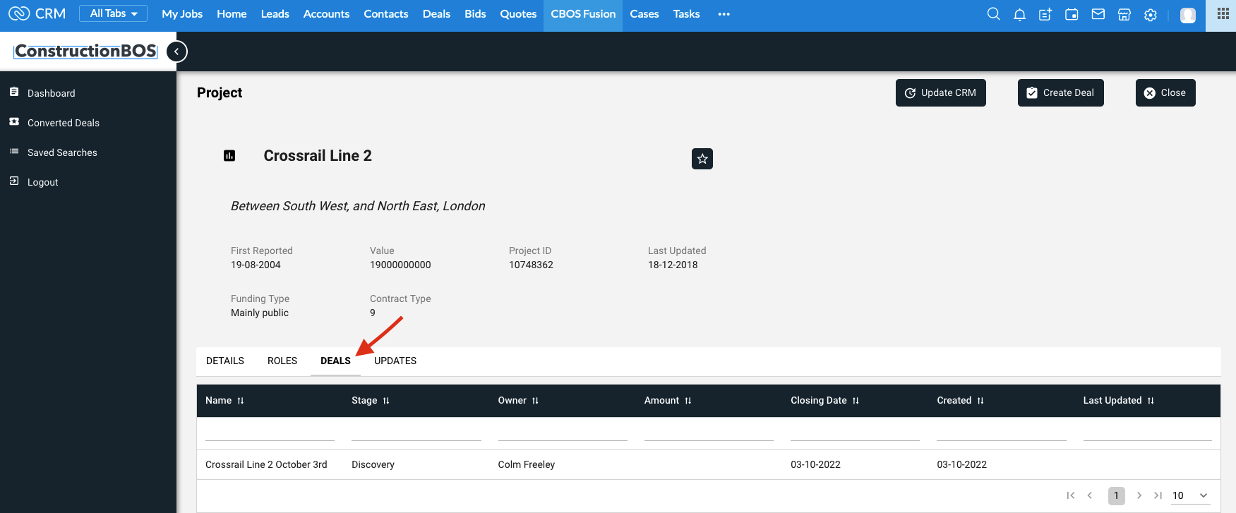The image size is (1236, 513).
Task: Select page 1 in pagination
Action: pyautogui.click(x=1116, y=495)
